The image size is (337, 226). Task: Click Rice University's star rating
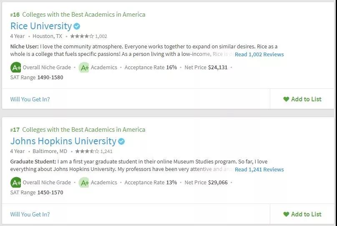[x=82, y=36]
